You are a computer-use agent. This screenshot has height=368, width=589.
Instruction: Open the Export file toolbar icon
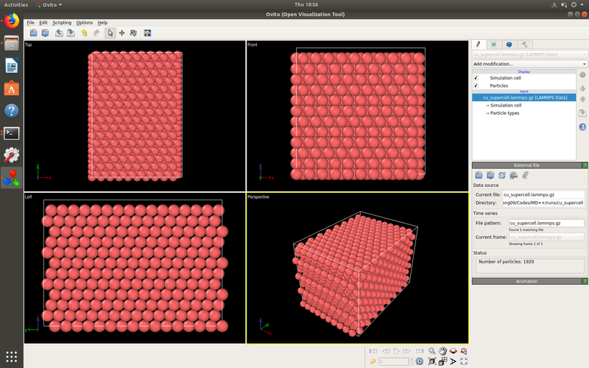(59, 33)
